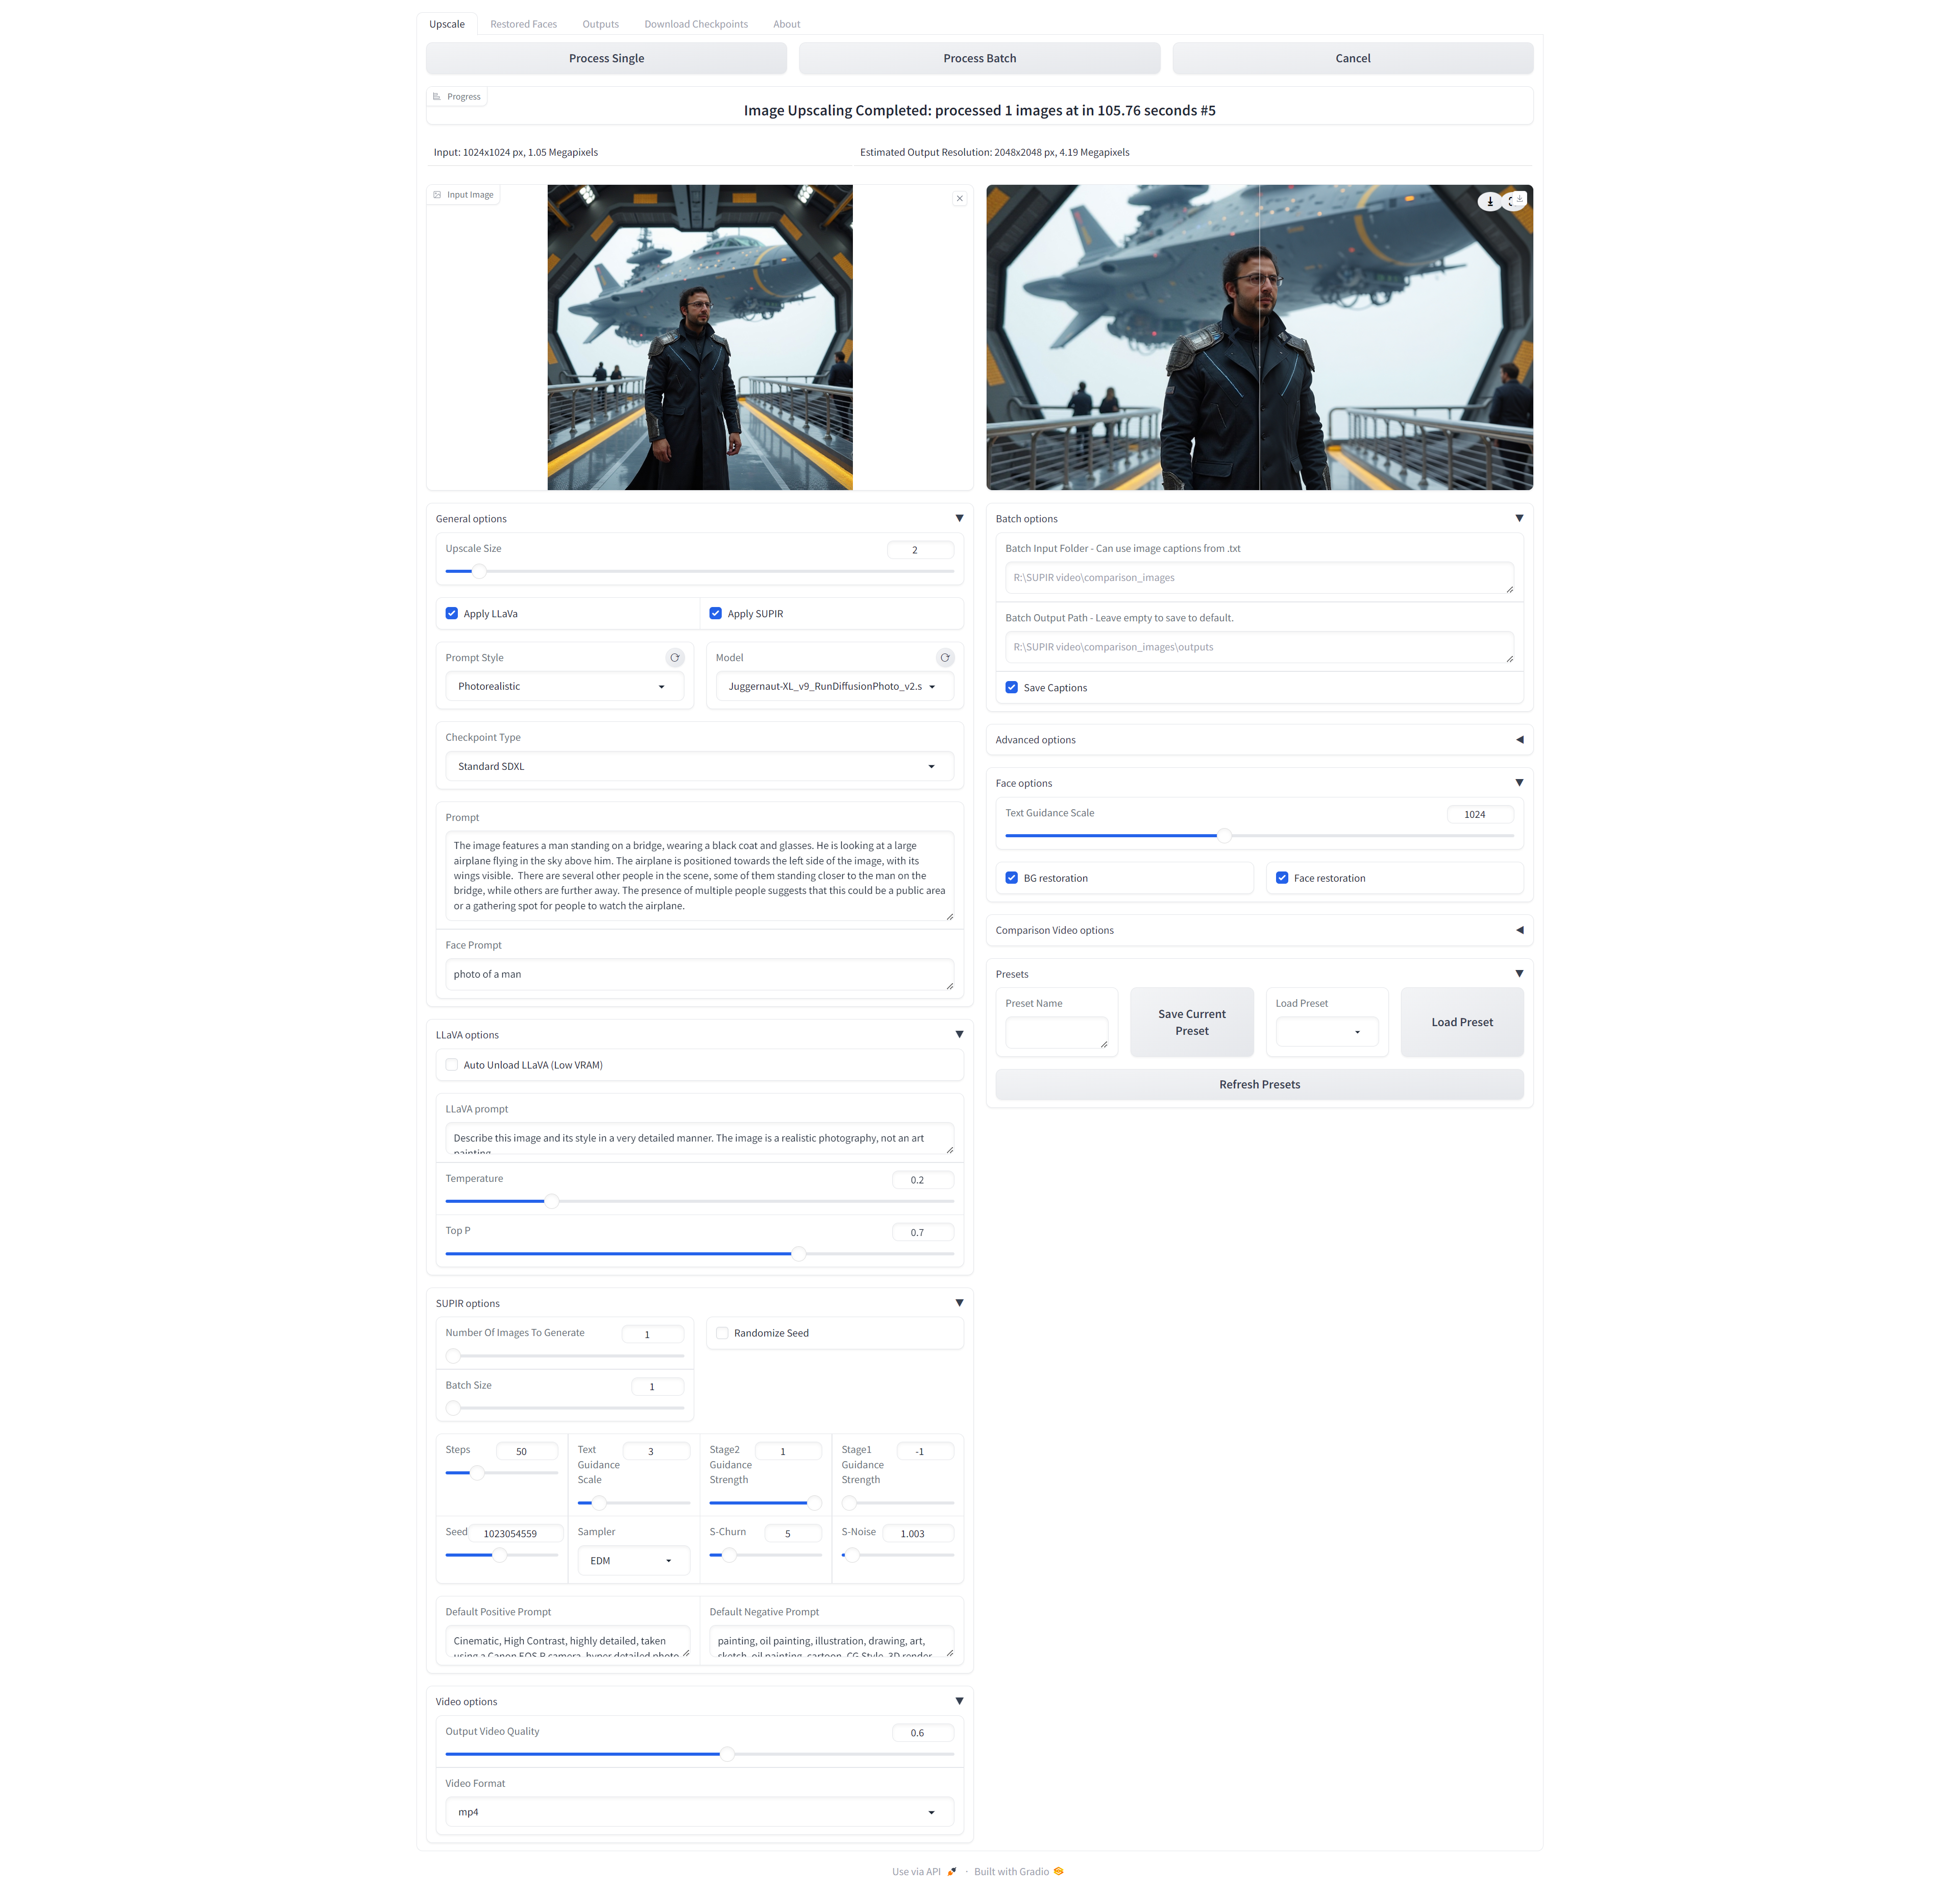Open the Download Checkpoints tab

click(696, 23)
